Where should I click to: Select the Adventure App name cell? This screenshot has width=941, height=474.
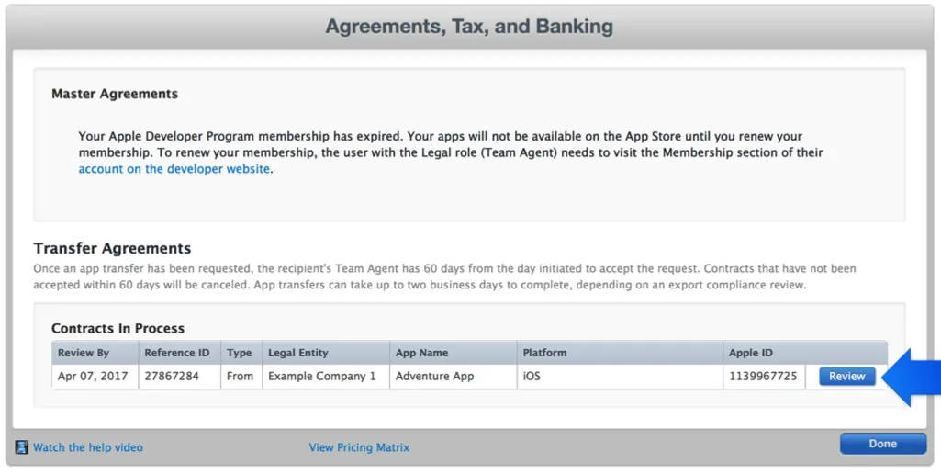454,377
